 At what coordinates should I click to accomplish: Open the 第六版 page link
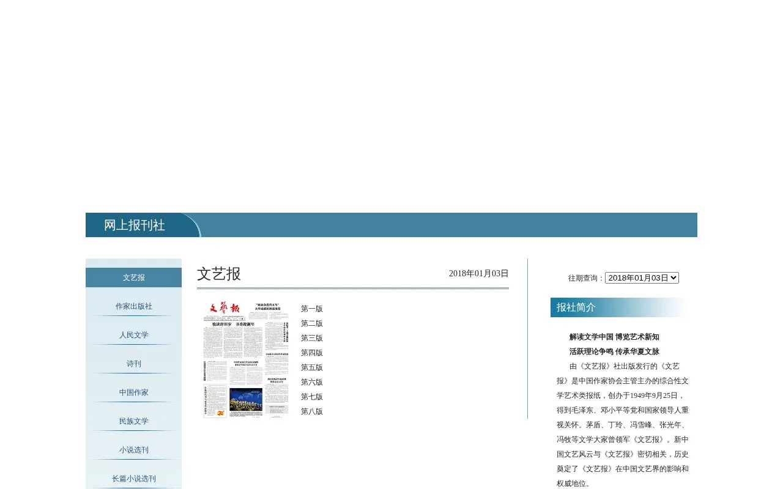pos(312,382)
